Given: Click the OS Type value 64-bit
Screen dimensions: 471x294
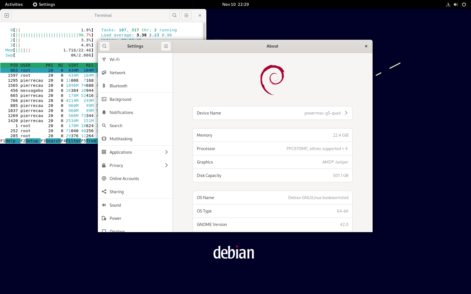Looking at the screenshot, I should tap(343, 211).
